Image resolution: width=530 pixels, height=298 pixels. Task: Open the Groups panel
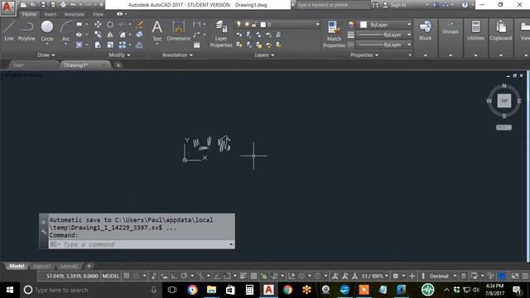(x=450, y=37)
